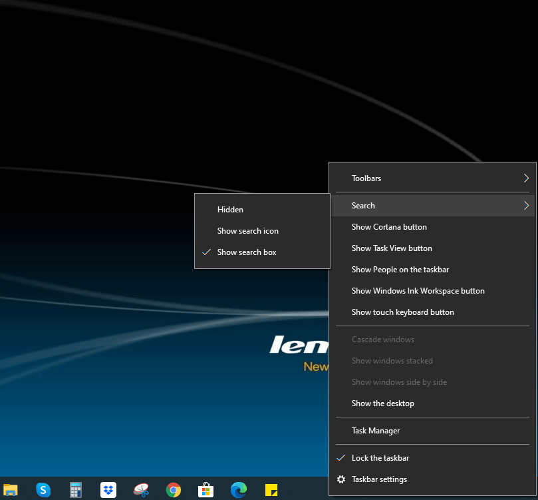Toggle Show touch keyboard button
Image resolution: width=538 pixels, height=500 pixels.
[432, 312]
